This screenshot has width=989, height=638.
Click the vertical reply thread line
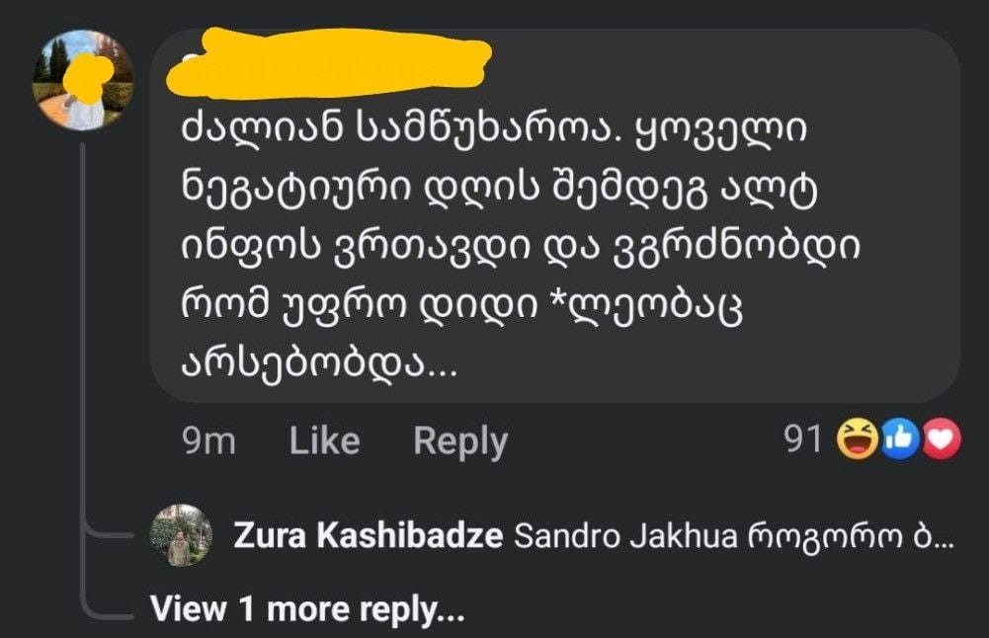coord(82,375)
